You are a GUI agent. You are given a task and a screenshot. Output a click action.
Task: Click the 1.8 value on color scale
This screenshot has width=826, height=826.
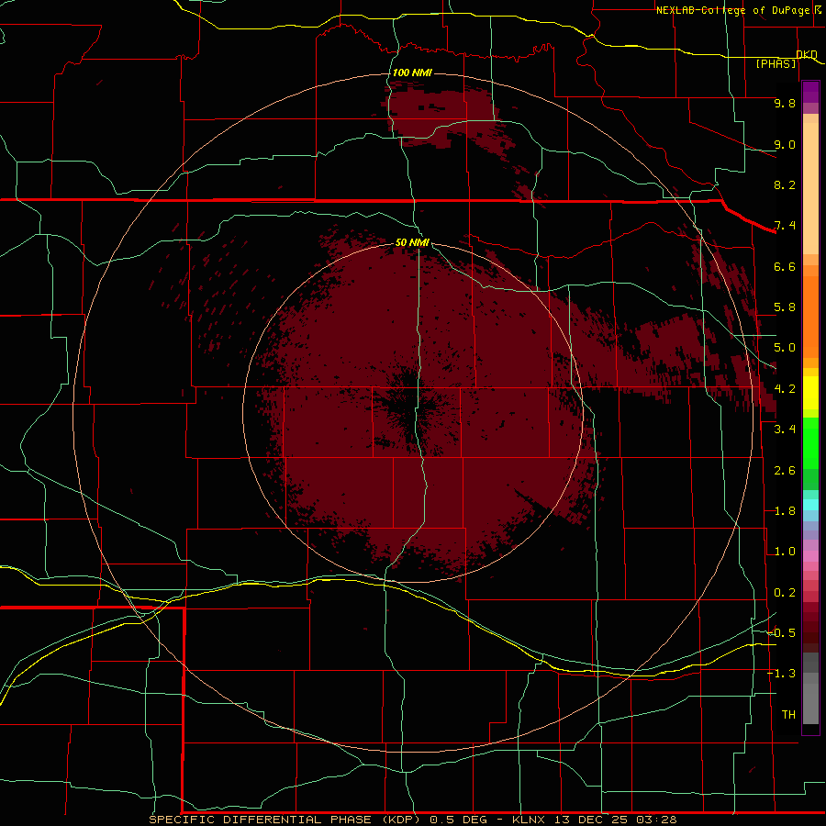[785, 511]
